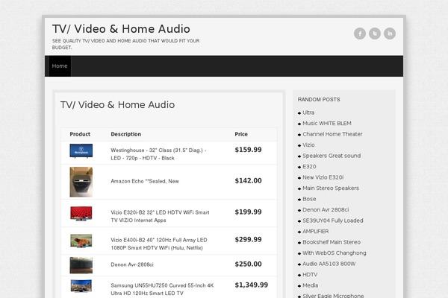This screenshot has width=448, height=298.
Task: Open the Vizio E400i-B2 TV thumbnail
Action: point(81,241)
